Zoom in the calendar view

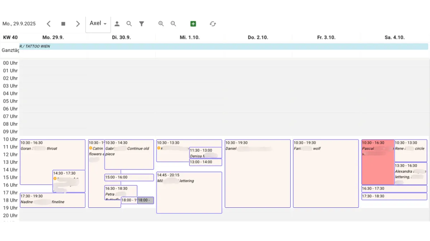coord(161,24)
